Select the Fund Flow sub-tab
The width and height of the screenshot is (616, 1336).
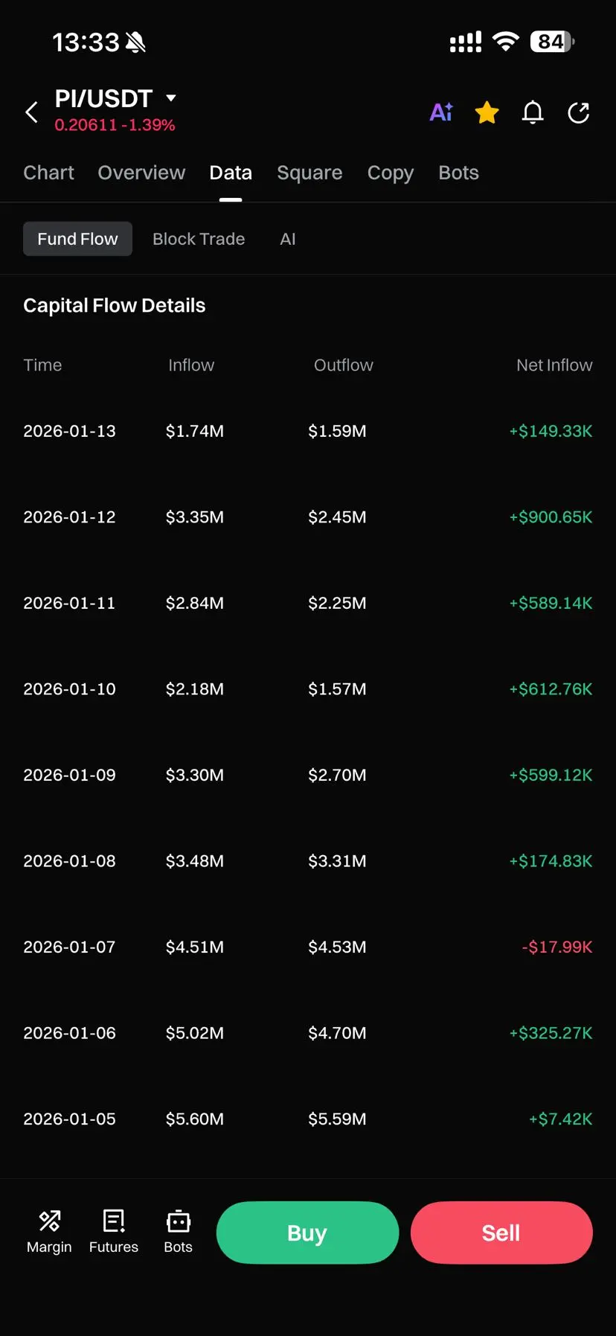[77, 239]
